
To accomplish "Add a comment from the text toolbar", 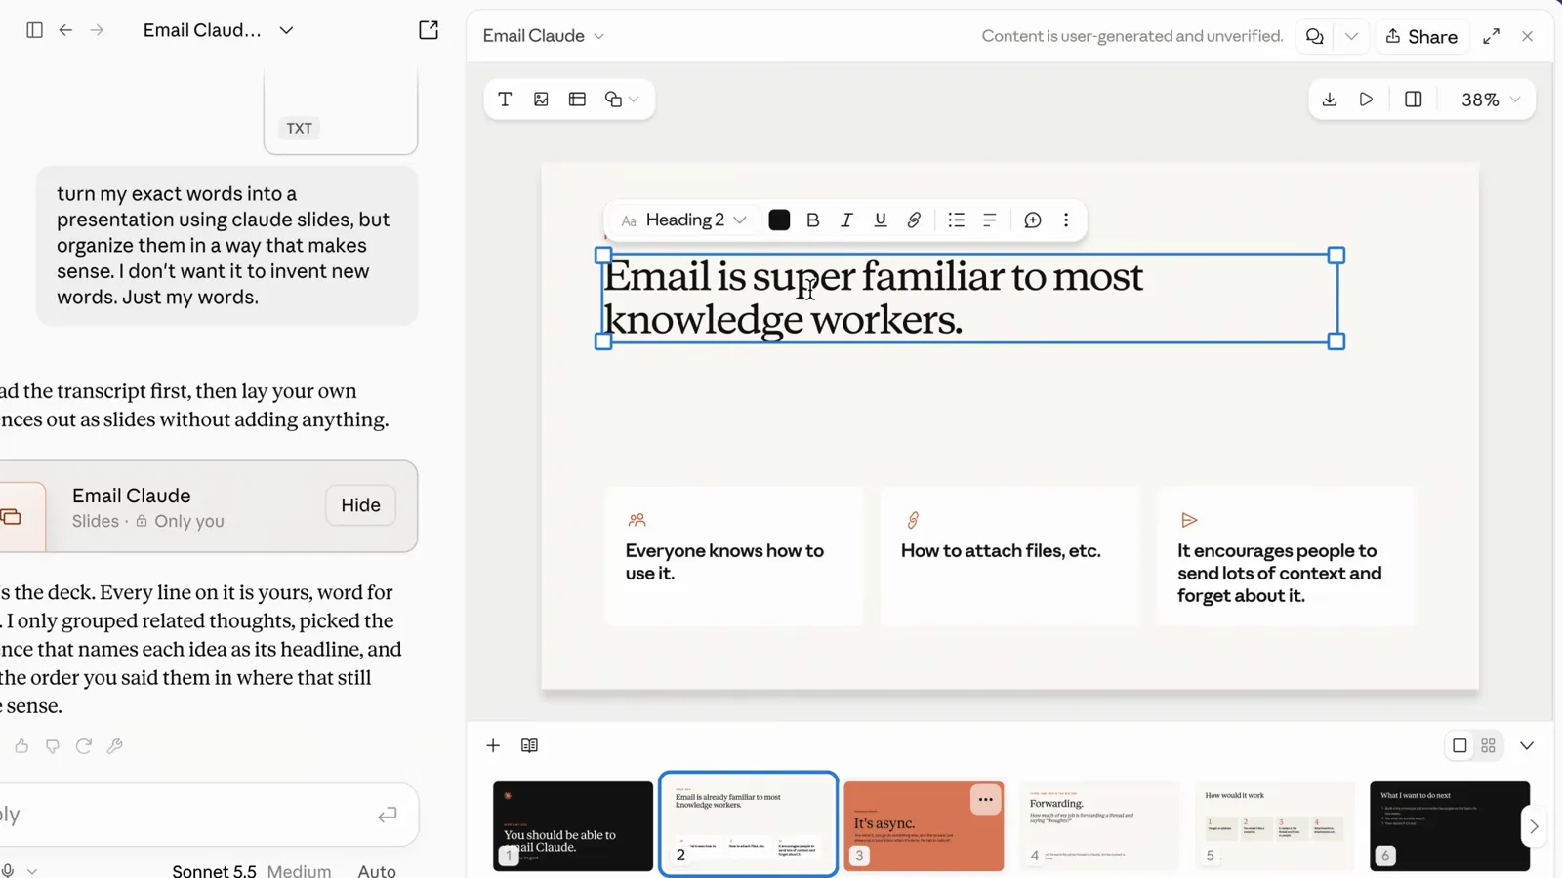I will tap(1032, 220).
